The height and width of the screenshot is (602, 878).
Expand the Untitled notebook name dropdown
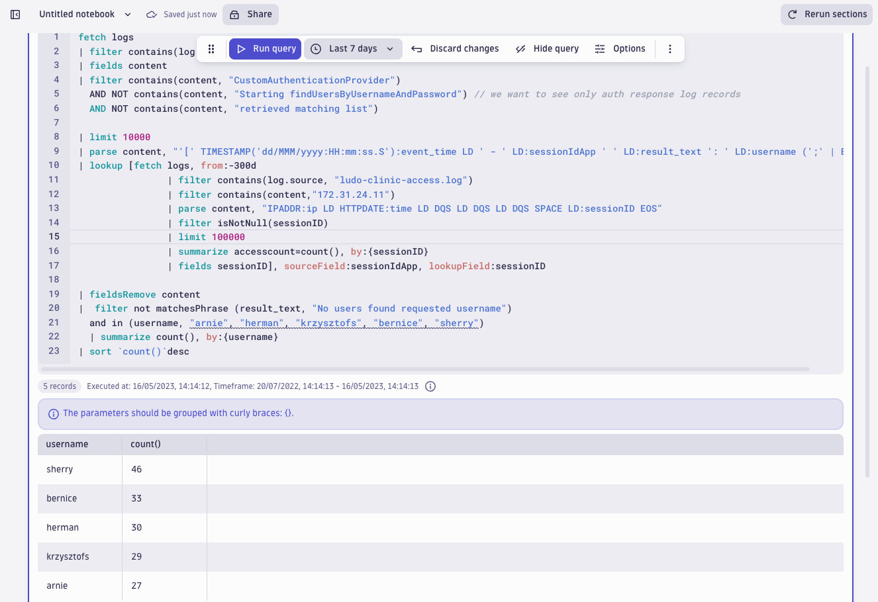pyautogui.click(x=128, y=15)
